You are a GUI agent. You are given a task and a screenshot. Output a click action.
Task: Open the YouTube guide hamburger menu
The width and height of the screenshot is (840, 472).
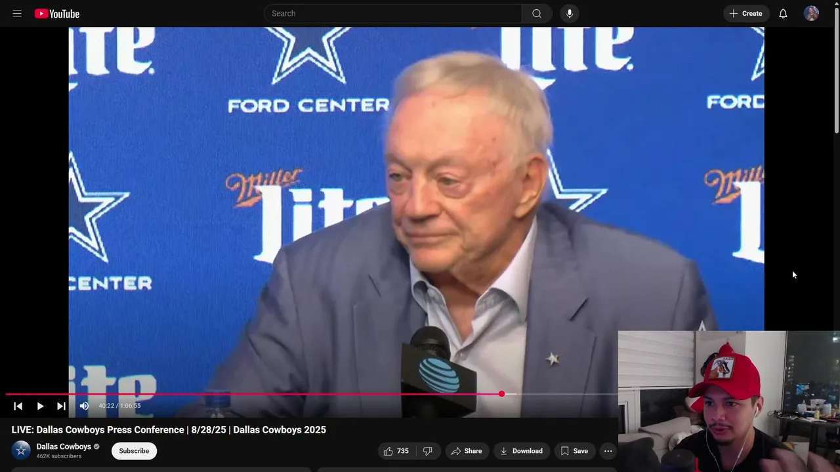[17, 13]
